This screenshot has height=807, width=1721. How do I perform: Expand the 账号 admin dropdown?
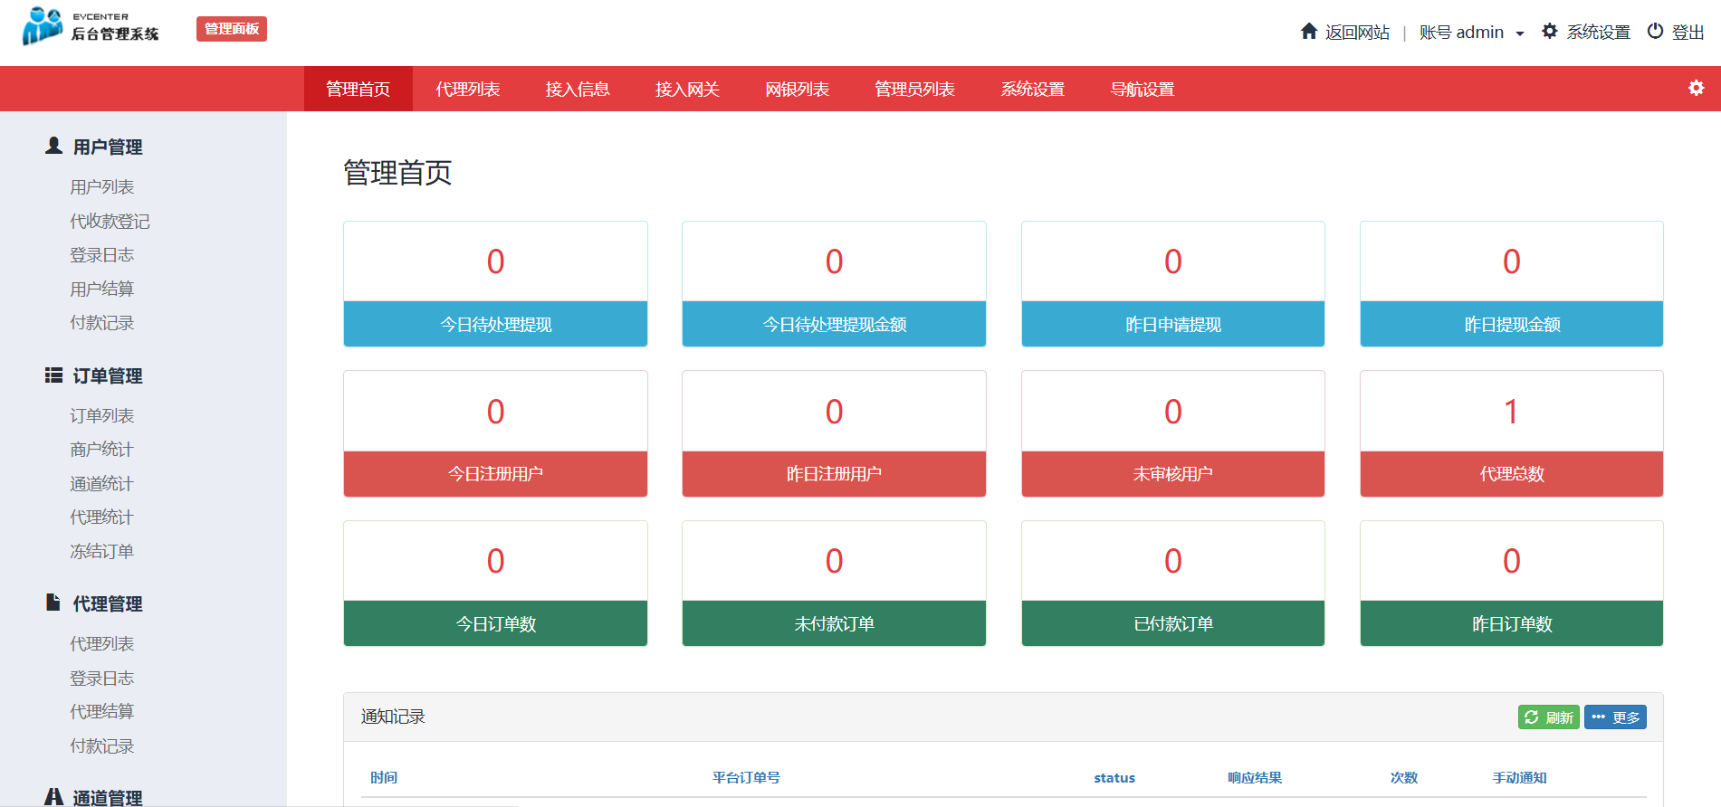coord(1471,33)
